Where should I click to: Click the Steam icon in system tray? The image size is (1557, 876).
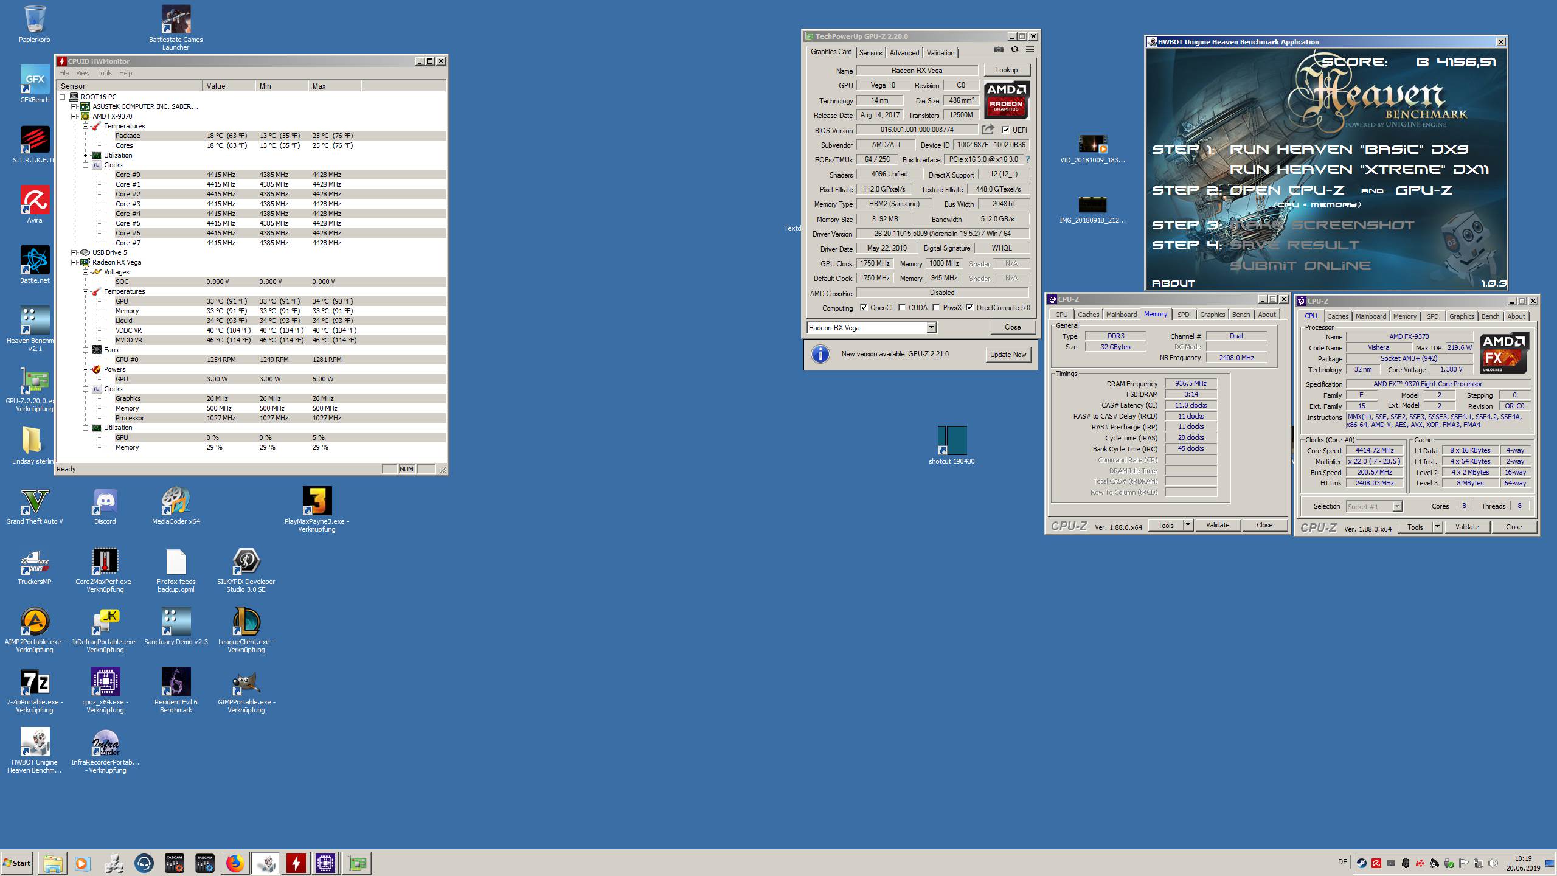pyautogui.click(x=1361, y=863)
